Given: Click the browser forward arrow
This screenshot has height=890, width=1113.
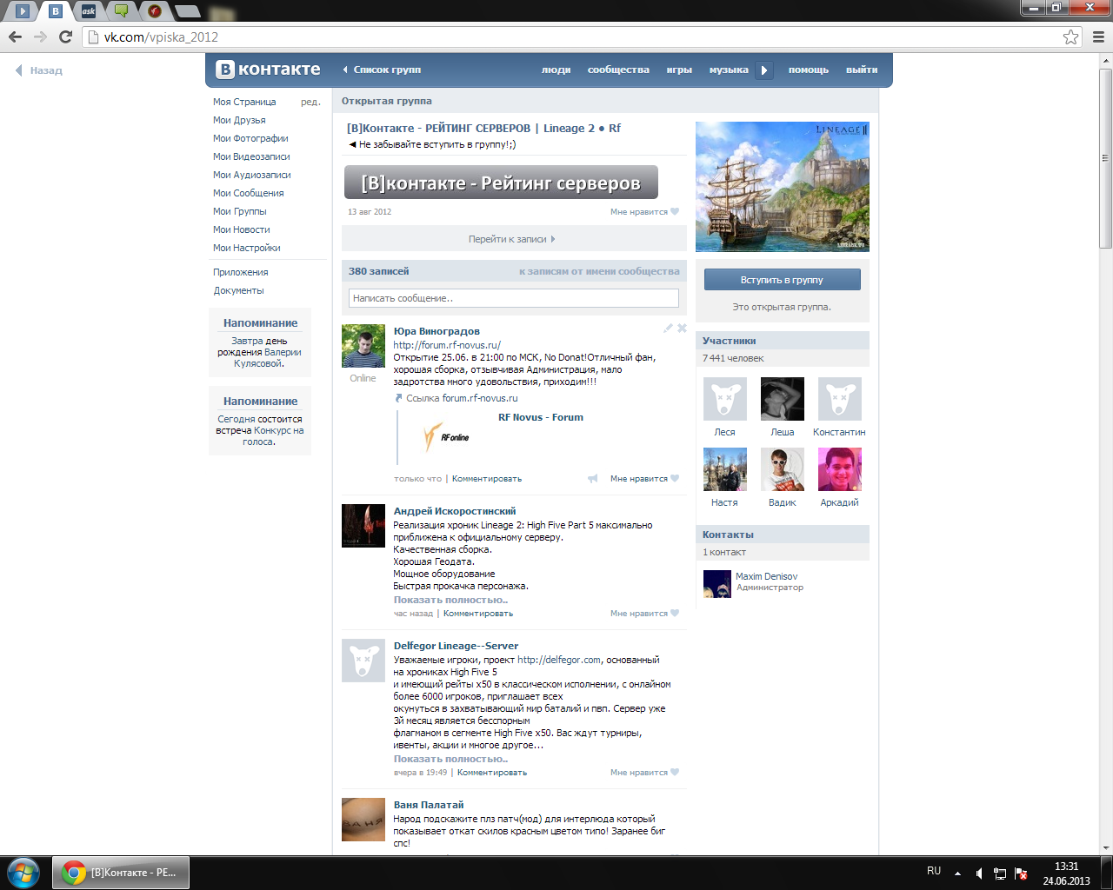Looking at the screenshot, I should [40, 37].
